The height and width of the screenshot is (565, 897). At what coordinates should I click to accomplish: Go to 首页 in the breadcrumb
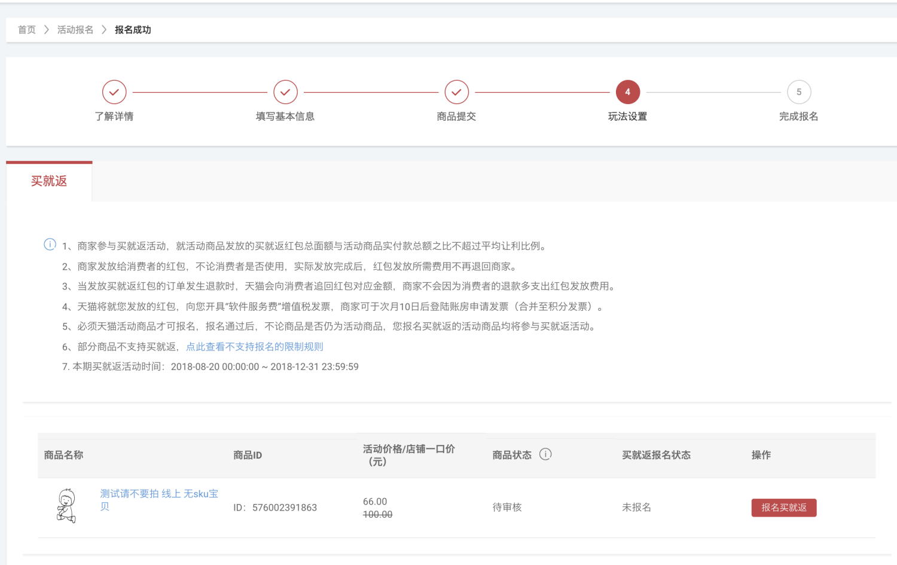click(x=27, y=30)
